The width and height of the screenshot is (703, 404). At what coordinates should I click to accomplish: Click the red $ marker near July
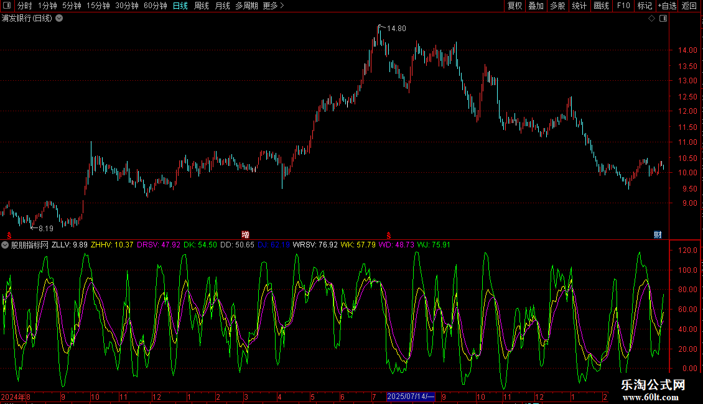[389, 235]
